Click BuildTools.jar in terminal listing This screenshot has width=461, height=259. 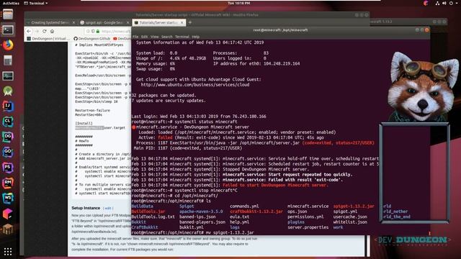[148, 212]
